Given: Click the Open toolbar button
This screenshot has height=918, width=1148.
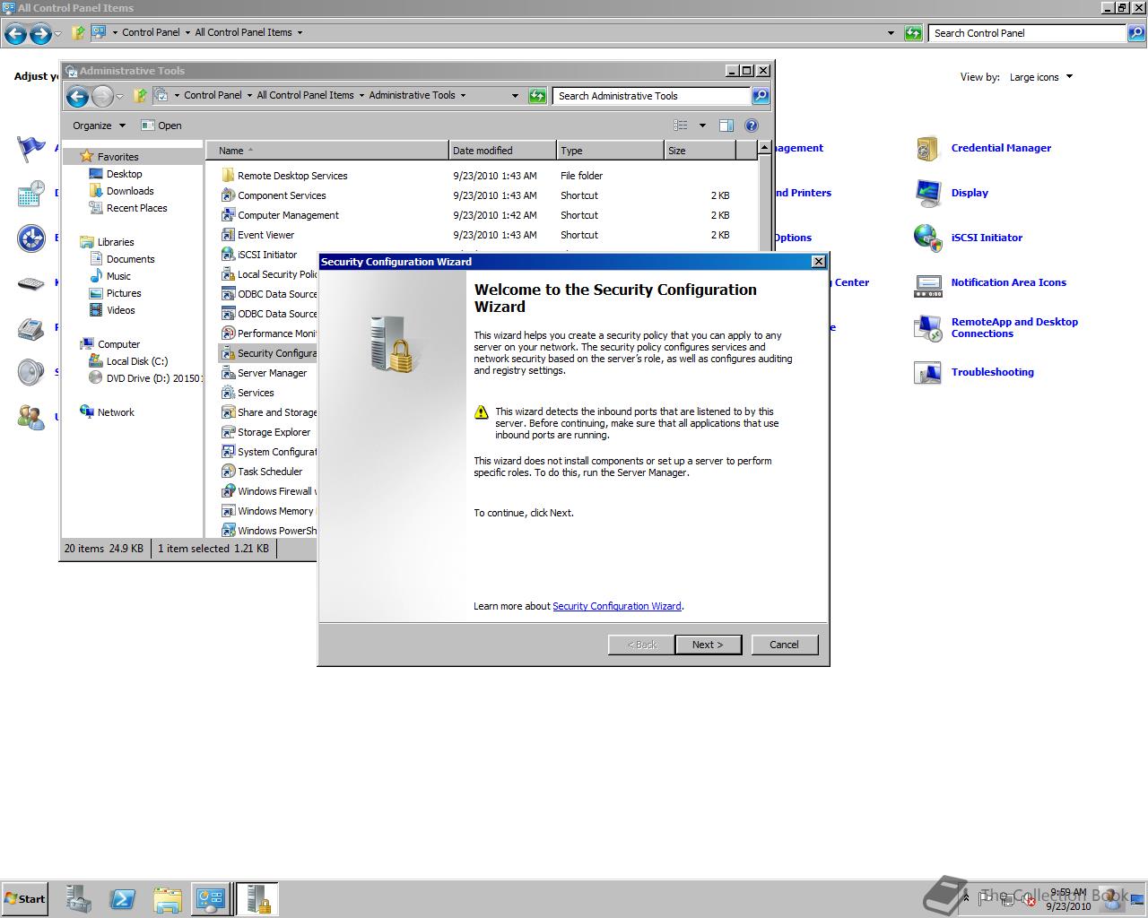Looking at the screenshot, I should pos(161,126).
